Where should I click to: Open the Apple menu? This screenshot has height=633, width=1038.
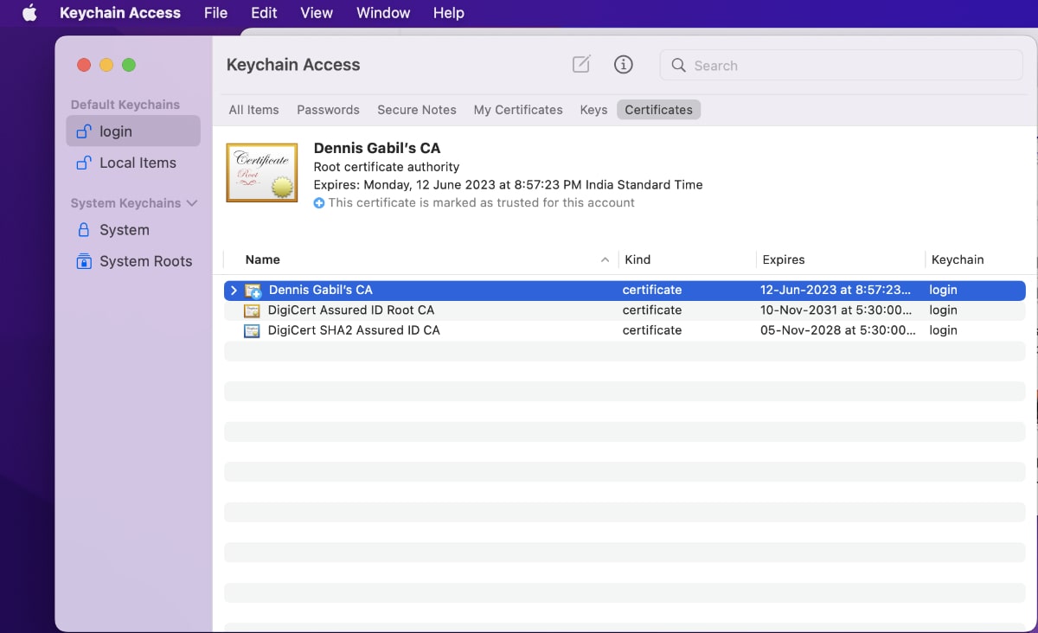(29, 13)
